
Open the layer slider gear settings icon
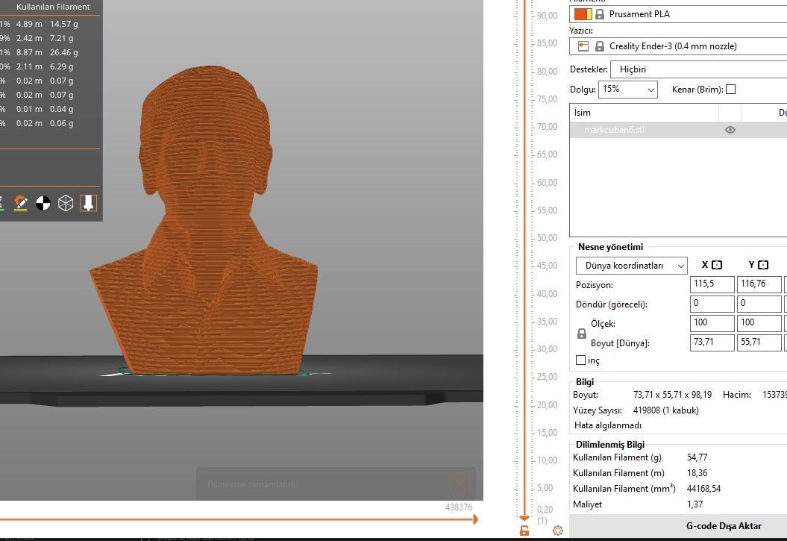[558, 530]
